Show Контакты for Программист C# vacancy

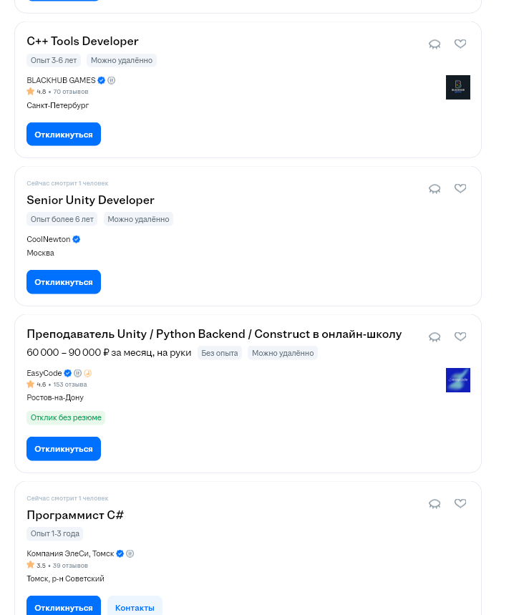pos(135,607)
